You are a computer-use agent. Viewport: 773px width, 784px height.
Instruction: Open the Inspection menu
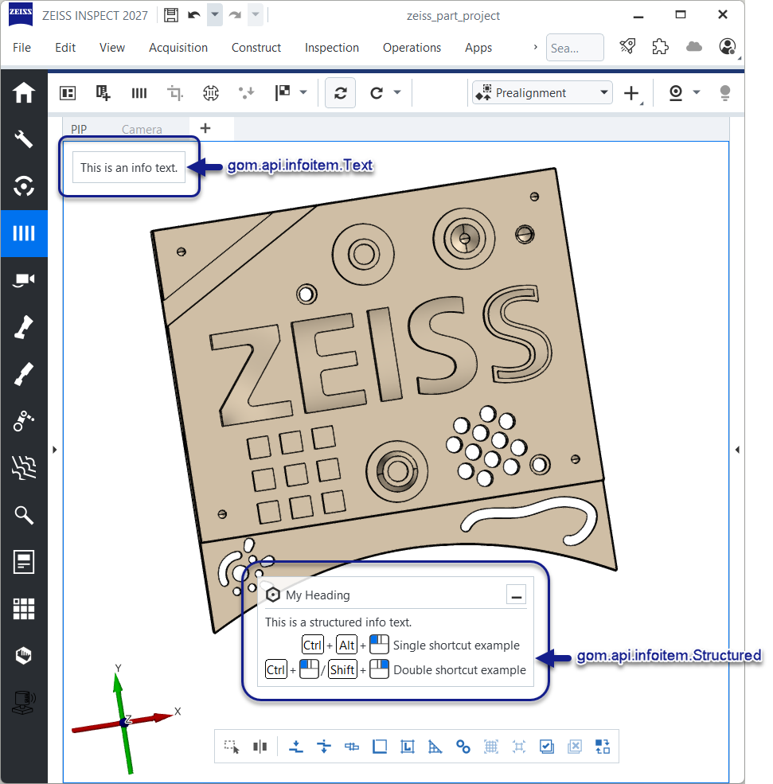331,48
